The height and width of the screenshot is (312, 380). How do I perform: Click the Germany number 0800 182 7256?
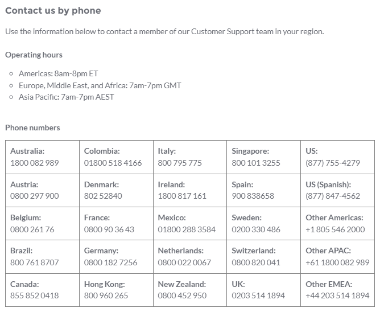[x=110, y=262]
